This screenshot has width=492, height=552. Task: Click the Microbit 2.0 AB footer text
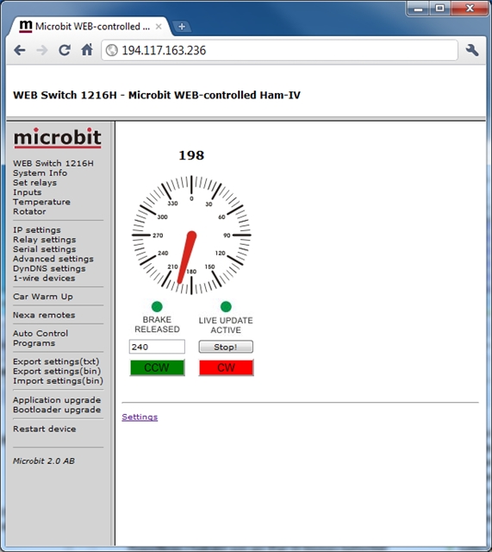tap(44, 461)
